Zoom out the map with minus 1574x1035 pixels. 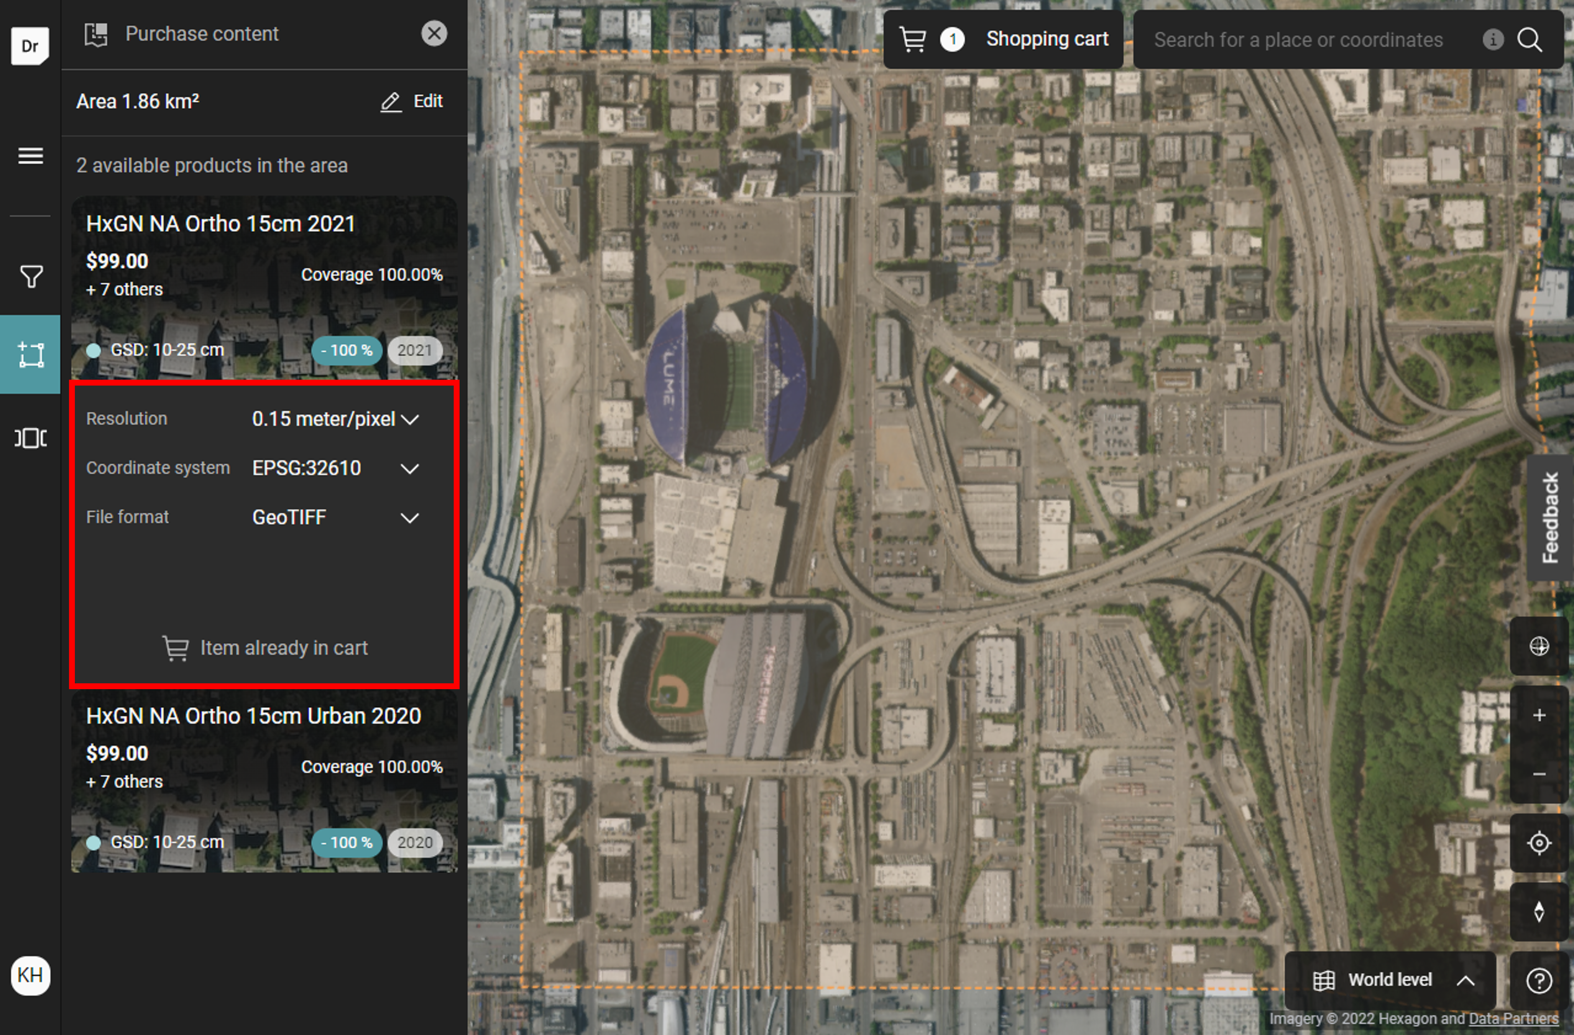(1538, 774)
